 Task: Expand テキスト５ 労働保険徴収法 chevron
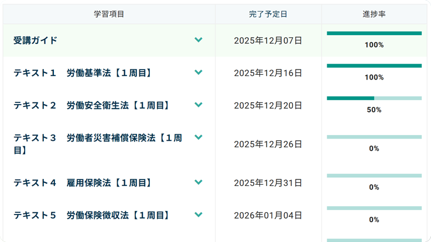click(199, 215)
